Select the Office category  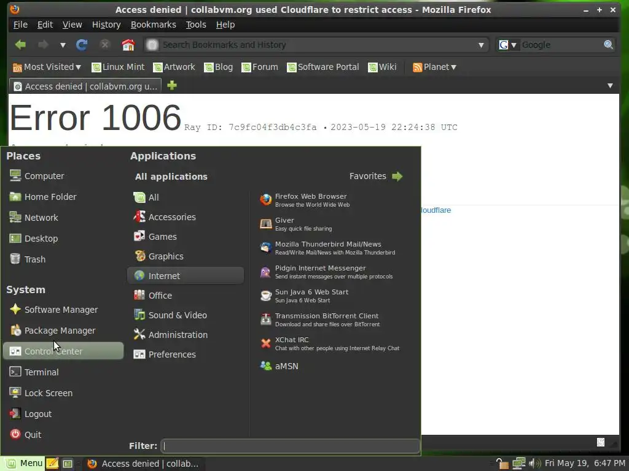[186, 296]
